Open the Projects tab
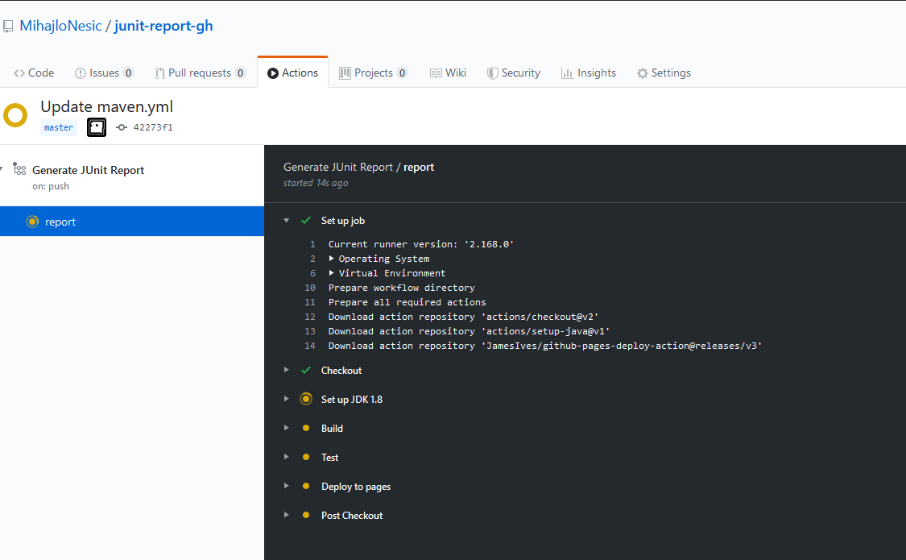This screenshot has width=906, height=560. click(x=373, y=73)
